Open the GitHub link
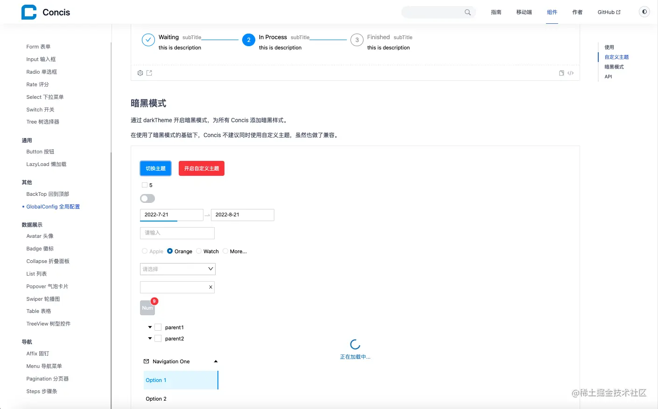This screenshot has height=409, width=658. pos(609,12)
